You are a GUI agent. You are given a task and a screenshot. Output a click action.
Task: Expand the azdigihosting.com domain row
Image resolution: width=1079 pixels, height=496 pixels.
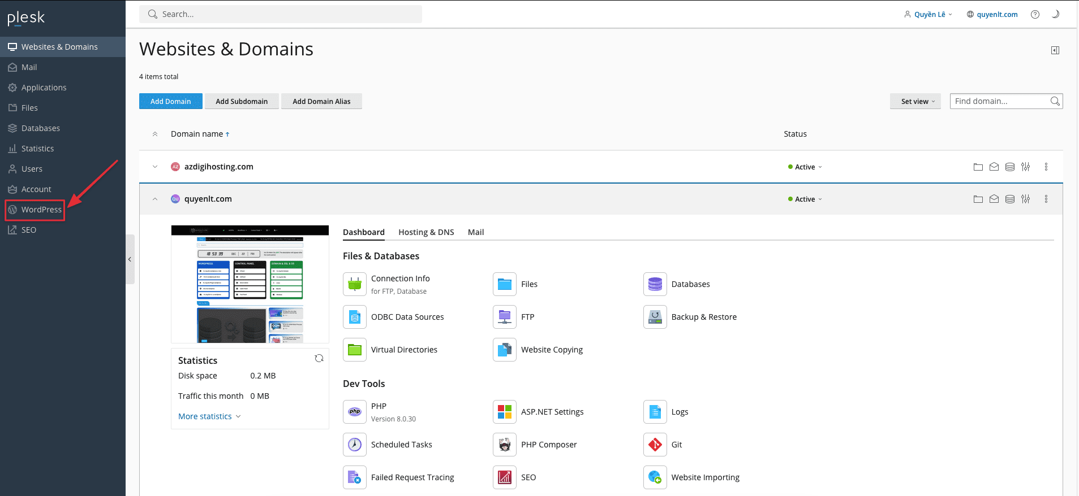[155, 167]
